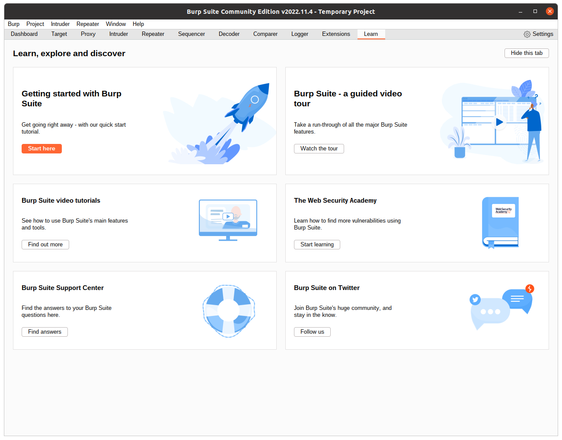Click the Follow us button
Image resolution: width=562 pixels, height=440 pixels.
coord(312,332)
